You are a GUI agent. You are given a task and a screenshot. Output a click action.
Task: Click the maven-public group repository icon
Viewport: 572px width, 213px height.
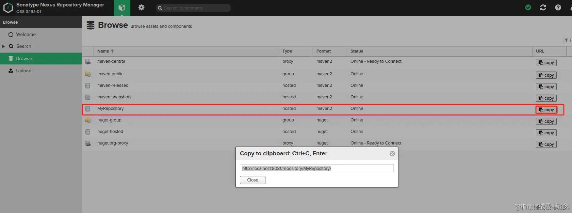pyautogui.click(x=88, y=74)
